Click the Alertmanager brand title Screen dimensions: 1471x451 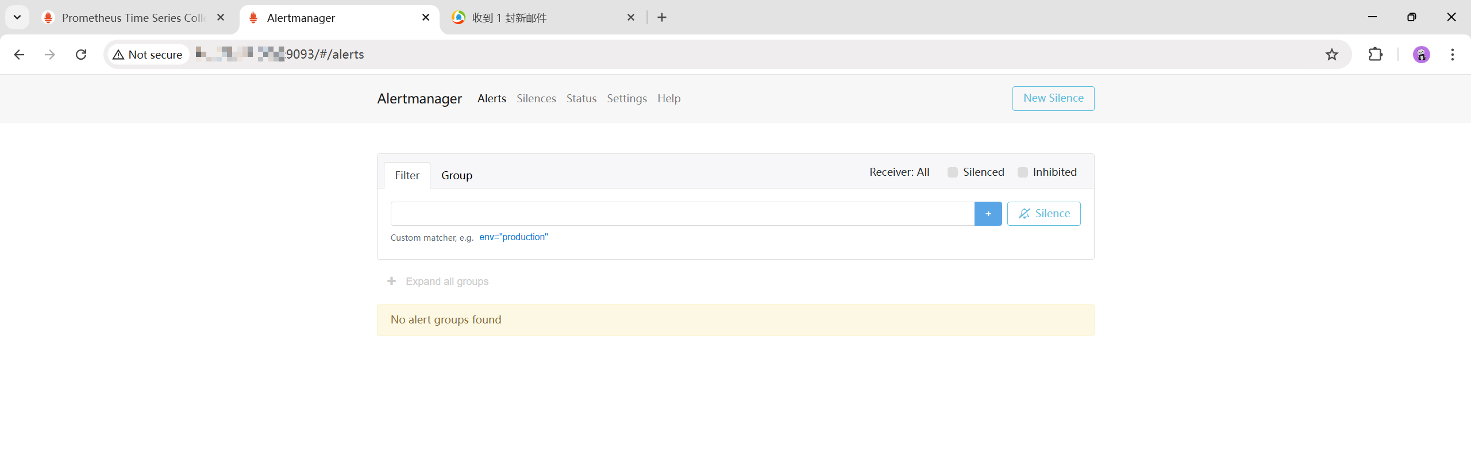[x=419, y=99]
